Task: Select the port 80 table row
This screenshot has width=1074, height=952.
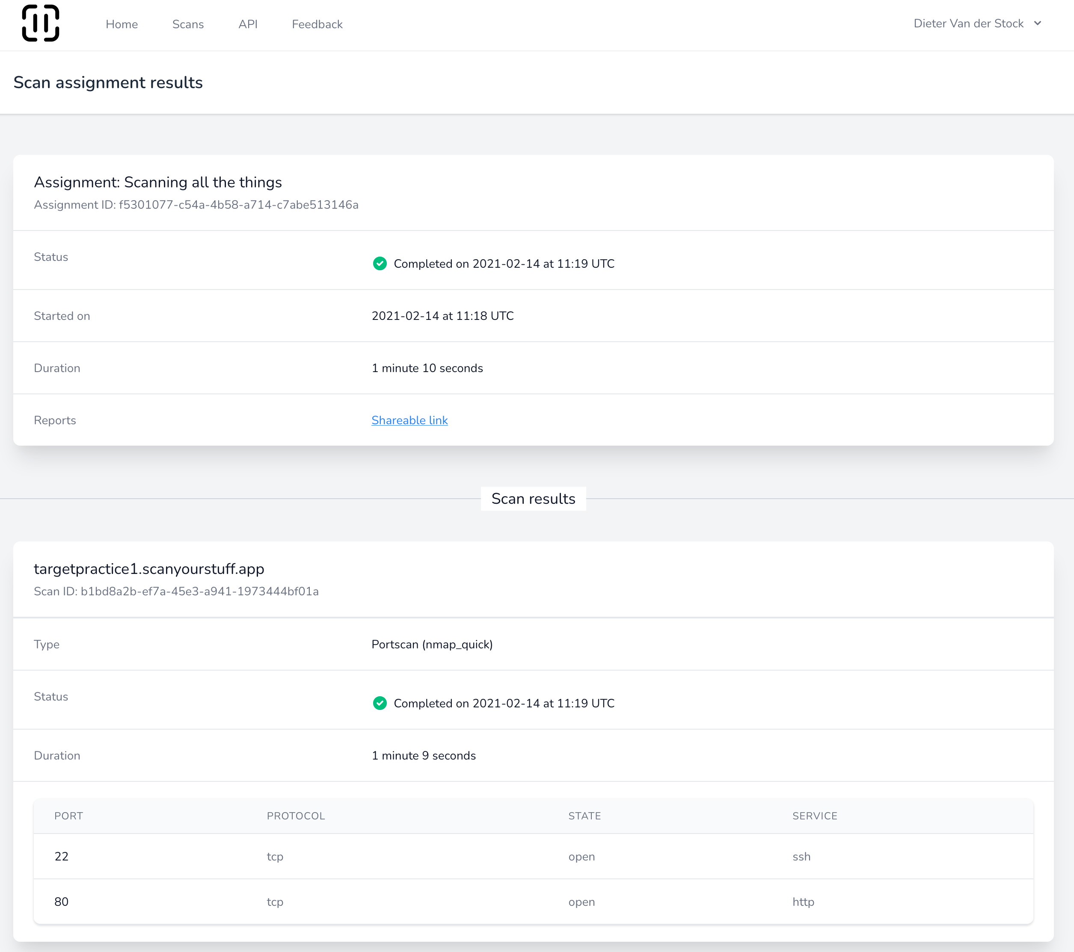Action: 533,902
